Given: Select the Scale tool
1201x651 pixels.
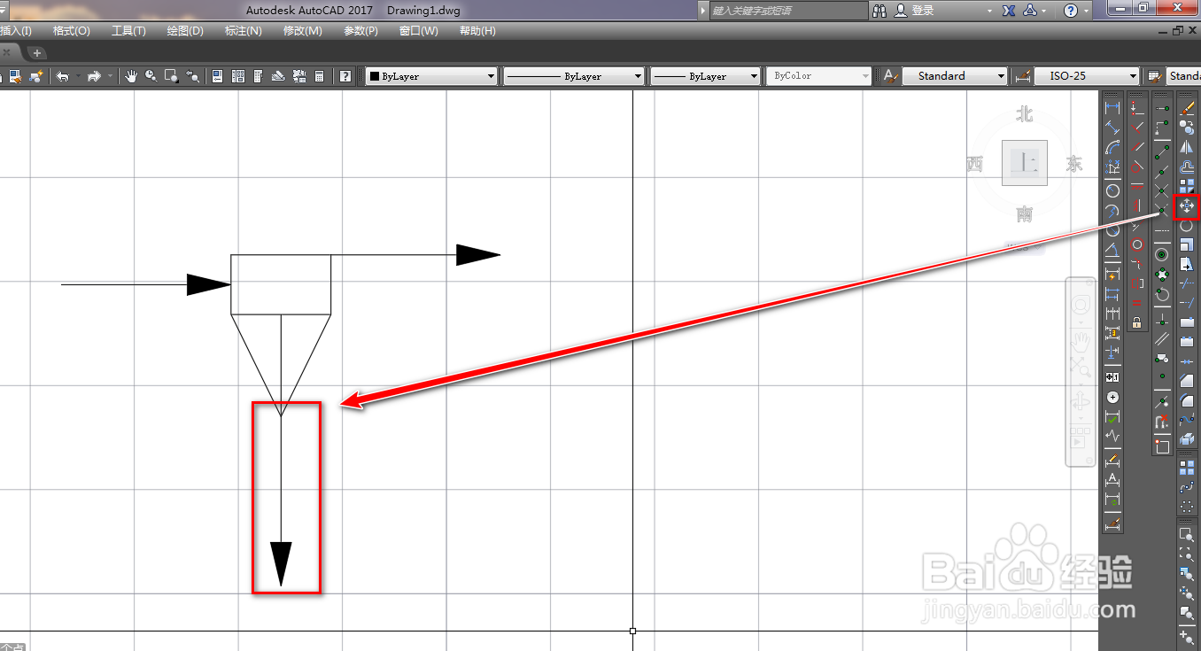Looking at the screenshot, I should point(1187,244).
